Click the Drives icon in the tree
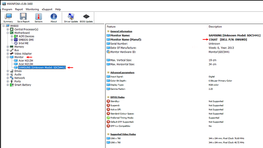Screen dimensions: 263x148 12,71
